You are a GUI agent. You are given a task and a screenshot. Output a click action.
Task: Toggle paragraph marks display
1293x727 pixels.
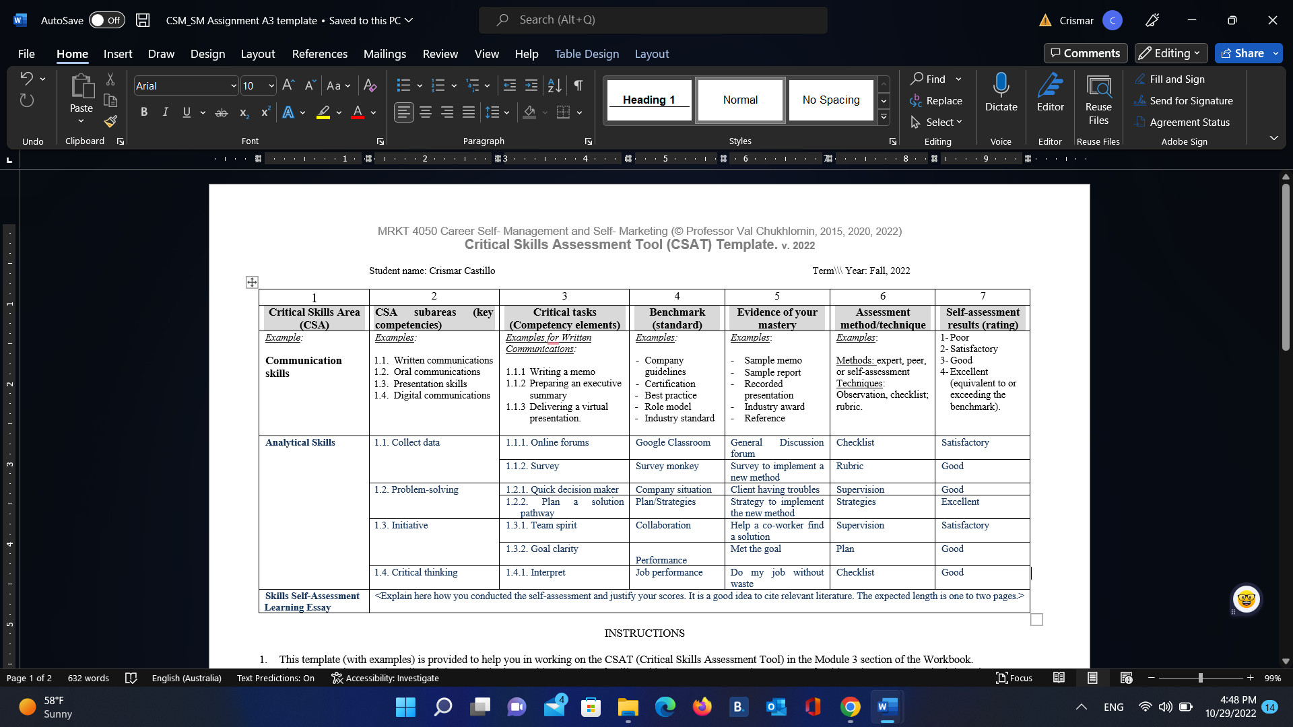click(578, 85)
